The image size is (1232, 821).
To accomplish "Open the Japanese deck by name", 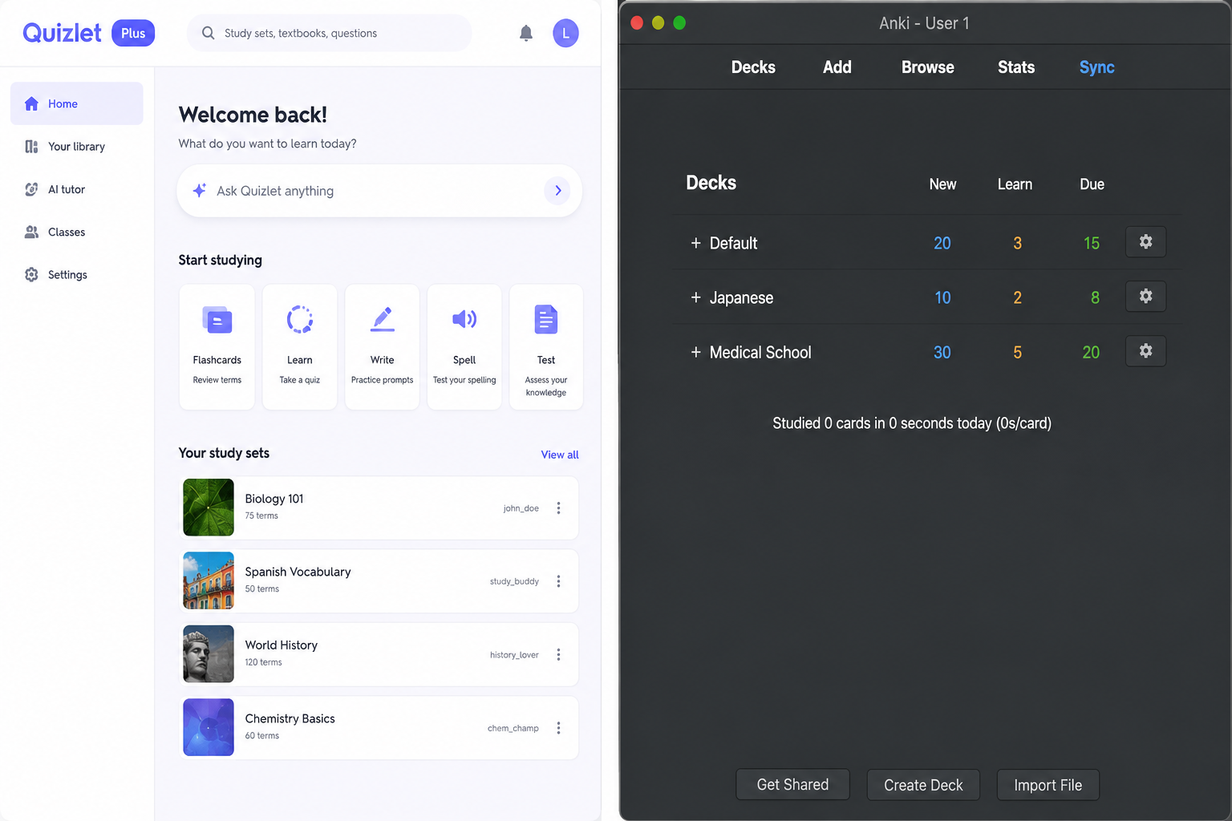I will point(741,297).
